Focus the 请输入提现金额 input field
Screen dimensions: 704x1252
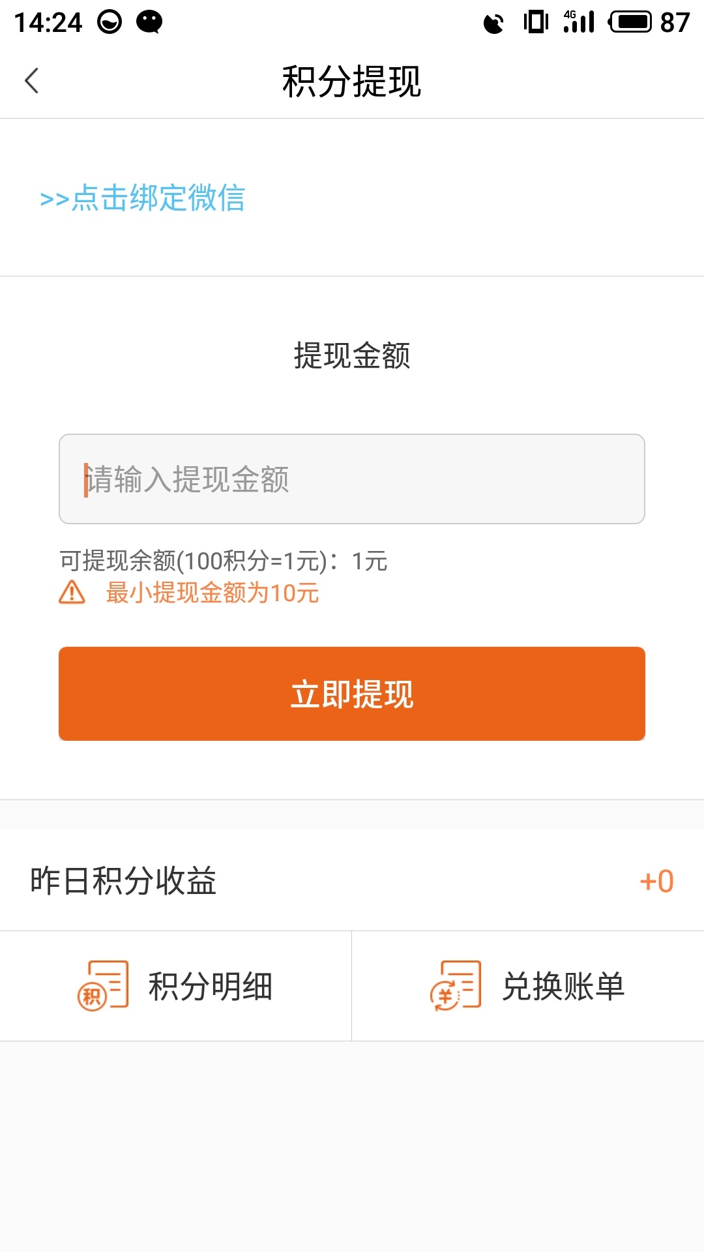[x=352, y=479]
